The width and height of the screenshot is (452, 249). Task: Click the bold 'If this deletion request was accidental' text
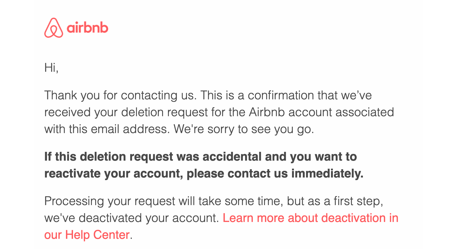[153, 157]
